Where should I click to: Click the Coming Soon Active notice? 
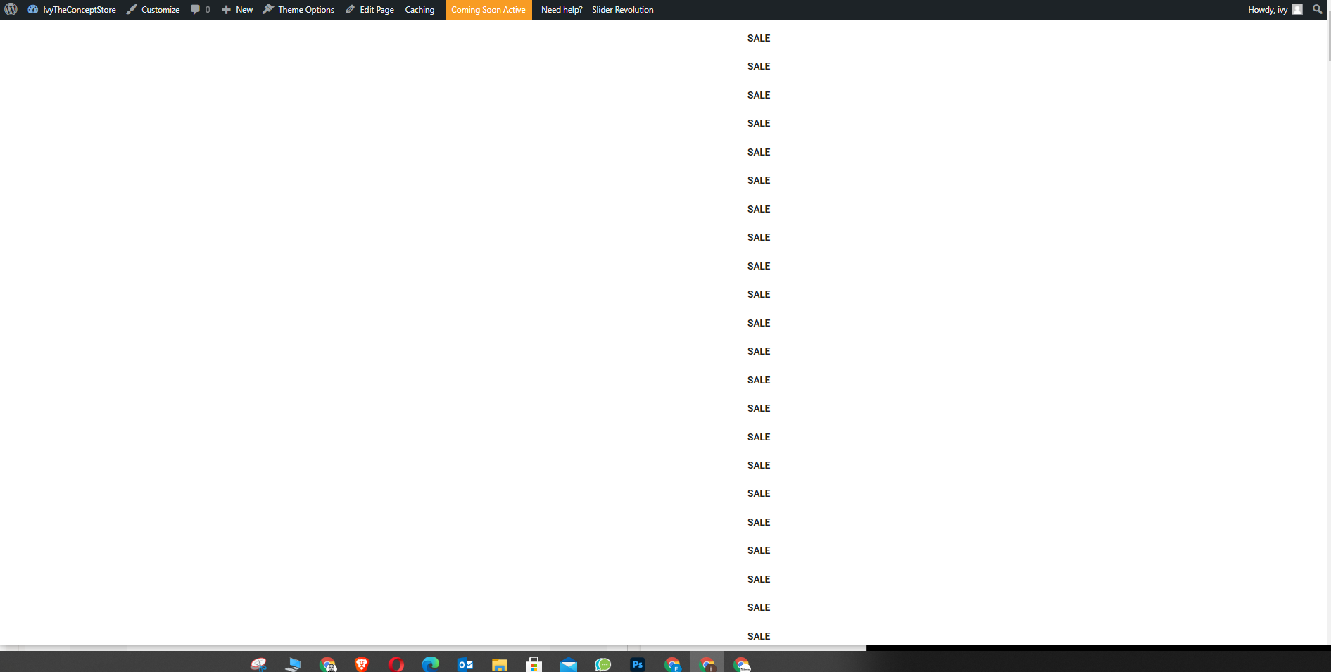pos(488,10)
